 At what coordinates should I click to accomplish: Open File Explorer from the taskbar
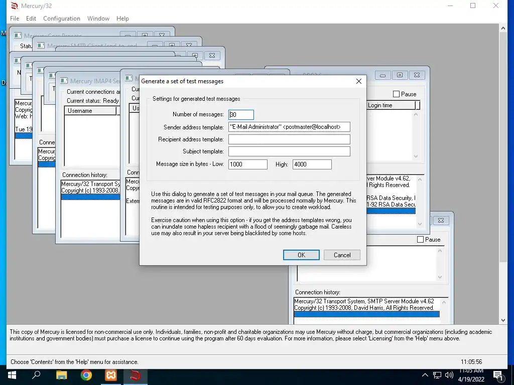[x=61, y=375]
